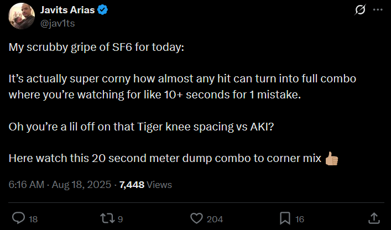Click the repost count of 9
The height and width of the screenshot is (230, 391).
tap(120, 219)
